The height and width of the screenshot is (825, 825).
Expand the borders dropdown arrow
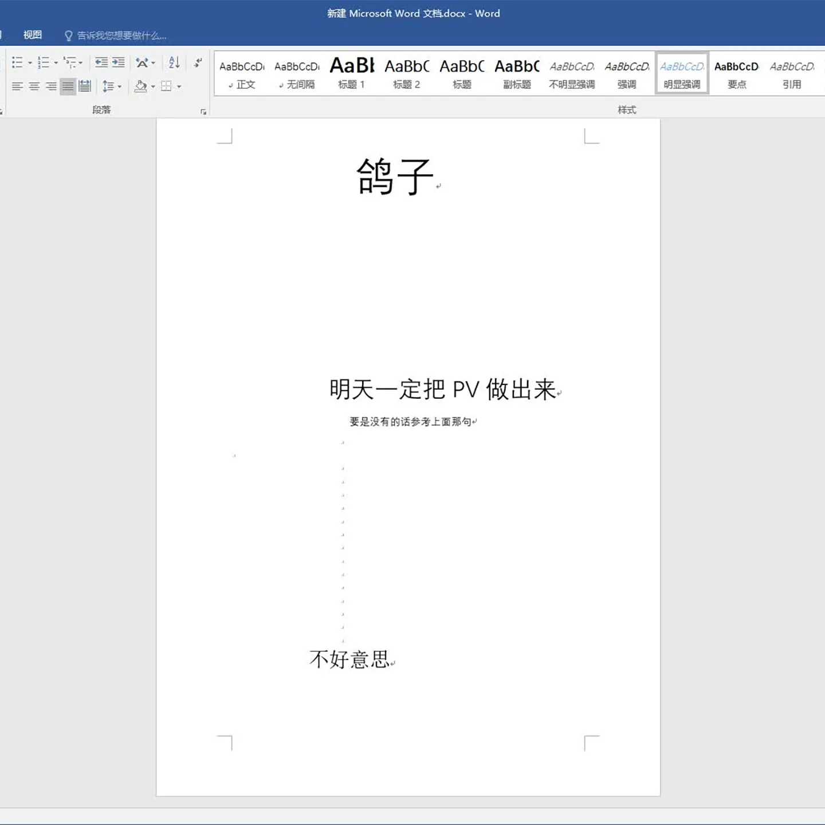coord(179,87)
